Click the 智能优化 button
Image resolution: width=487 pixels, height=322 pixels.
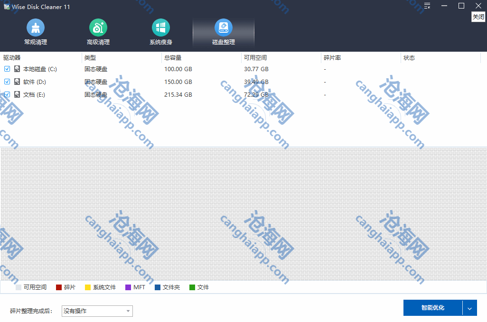pyautogui.click(x=432, y=308)
